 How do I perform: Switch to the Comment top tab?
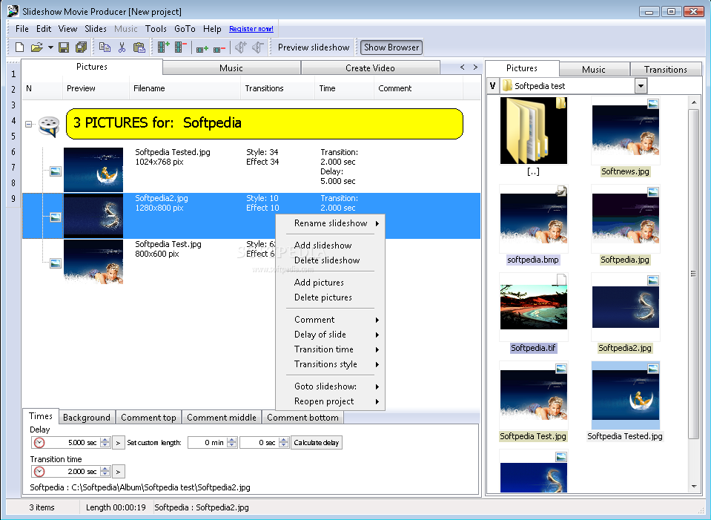(148, 417)
